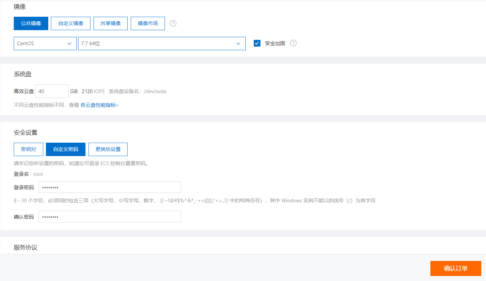
Task: Switch to the 共享镜像 tab
Action: [111, 23]
